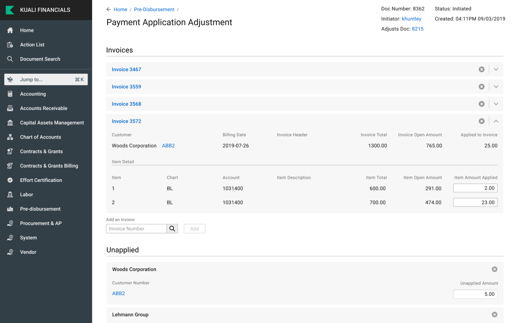The height and width of the screenshot is (323, 518).
Task: Open initiator khuntley link
Action: pyautogui.click(x=412, y=19)
